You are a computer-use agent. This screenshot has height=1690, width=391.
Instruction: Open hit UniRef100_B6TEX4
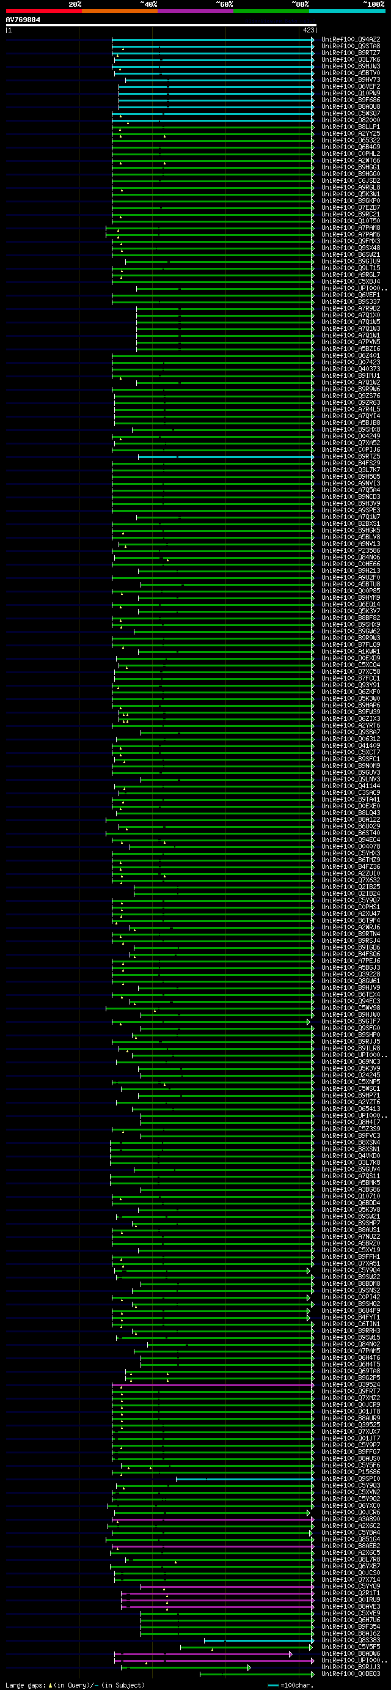(x=350, y=995)
